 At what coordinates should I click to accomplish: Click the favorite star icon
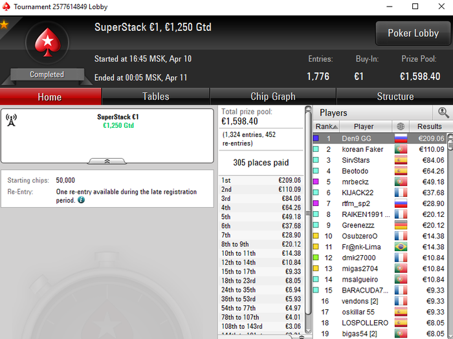pos(4,25)
